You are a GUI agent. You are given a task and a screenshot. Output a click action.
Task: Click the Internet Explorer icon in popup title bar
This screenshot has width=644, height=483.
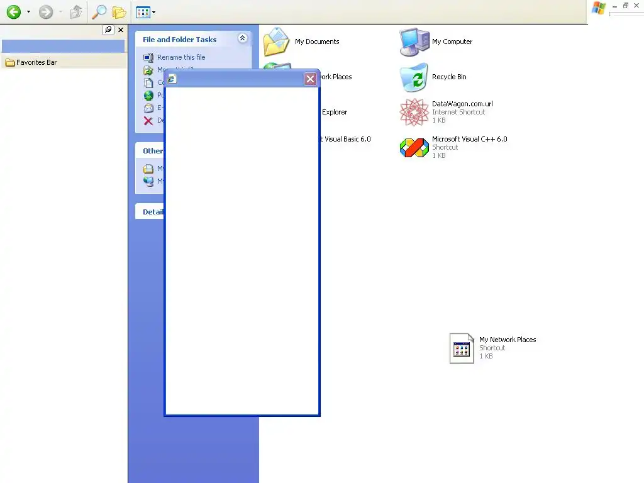coord(172,79)
